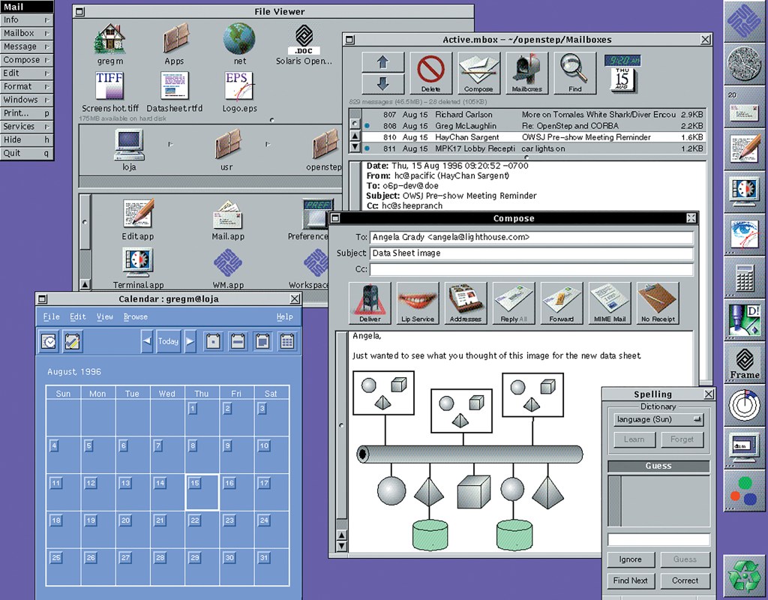Switch the Calendar to month view icon
768x600 pixels.
[263, 341]
